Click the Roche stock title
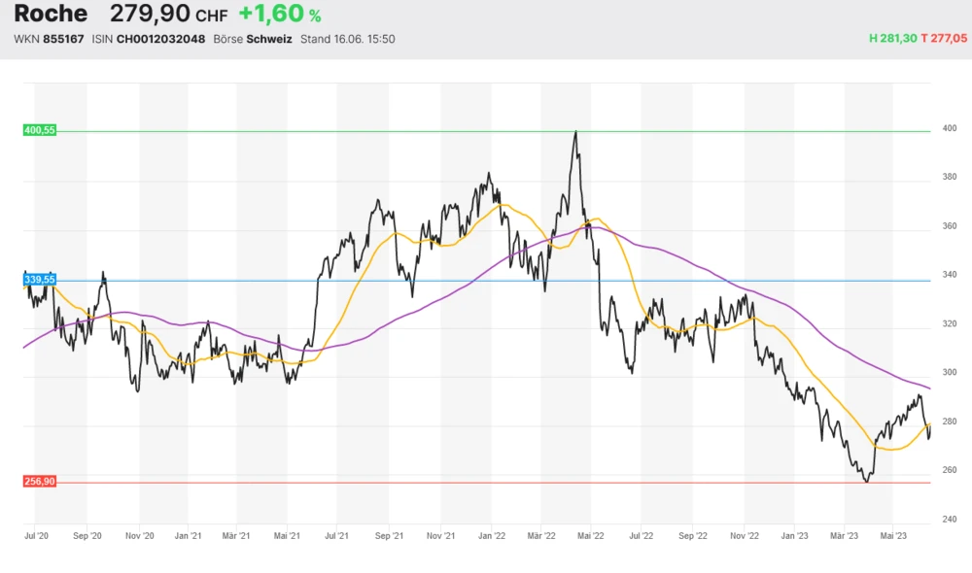This screenshot has height=573, width=972. [x=51, y=14]
